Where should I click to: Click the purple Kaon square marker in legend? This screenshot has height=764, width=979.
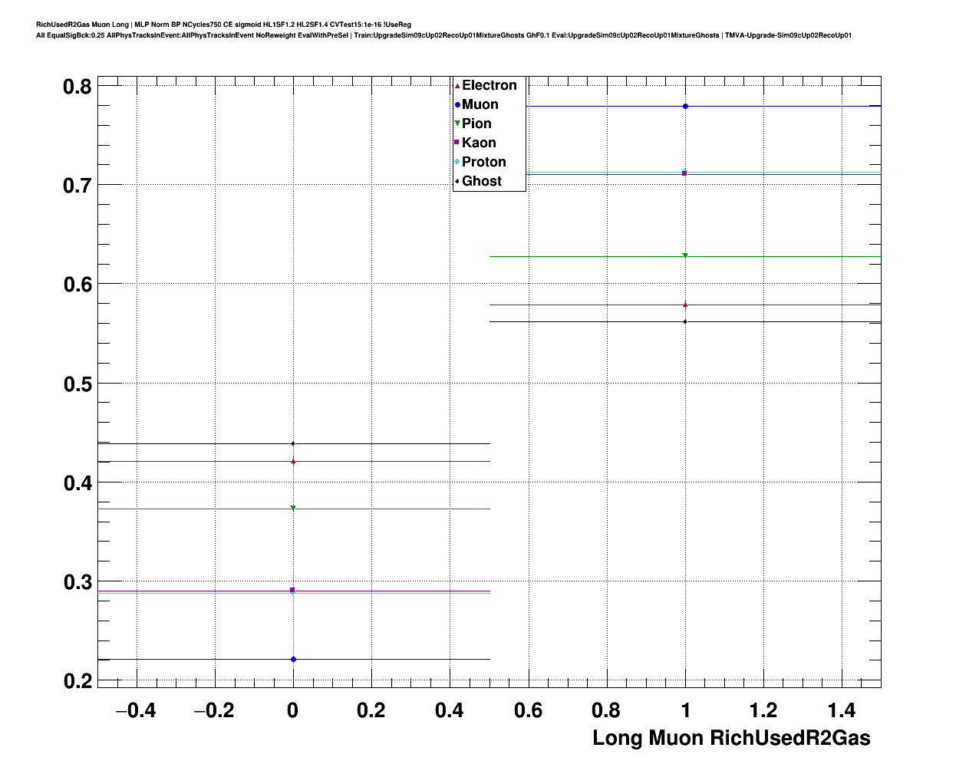457,143
